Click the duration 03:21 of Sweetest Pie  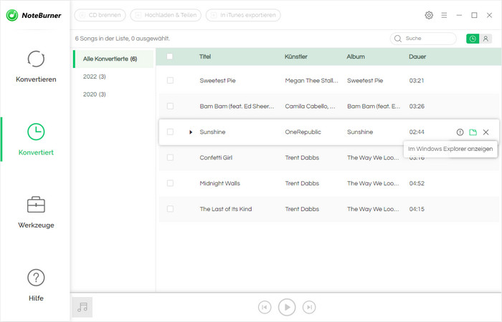pos(417,80)
